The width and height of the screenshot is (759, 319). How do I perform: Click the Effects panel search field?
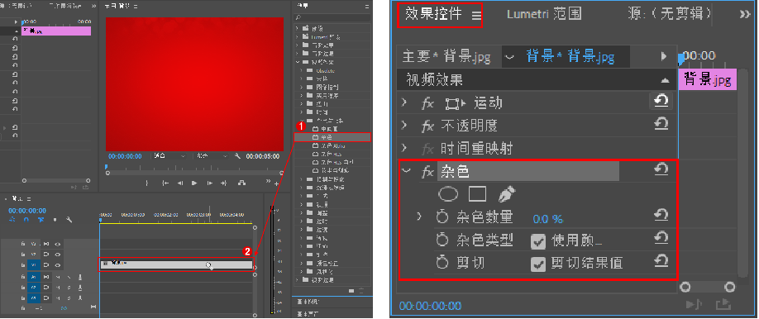[x=332, y=17]
